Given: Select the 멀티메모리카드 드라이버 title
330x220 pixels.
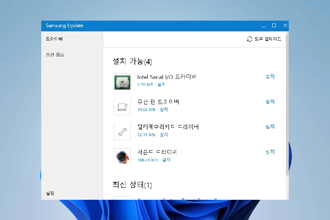Looking at the screenshot, I should (x=168, y=127).
